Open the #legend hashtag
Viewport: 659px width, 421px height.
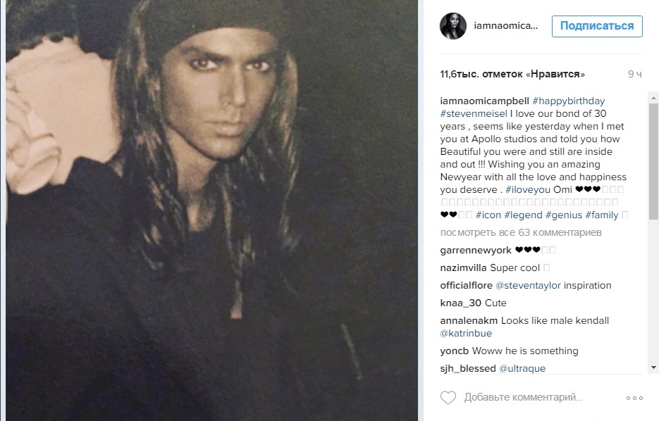(523, 215)
